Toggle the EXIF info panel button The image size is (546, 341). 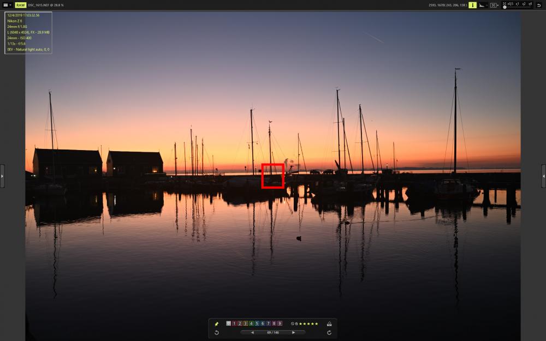pyautogui.click(x=472, y=5)
